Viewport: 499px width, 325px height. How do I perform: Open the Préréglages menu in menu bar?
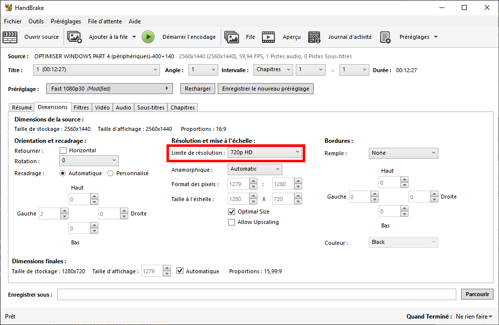tap(66, 21)
